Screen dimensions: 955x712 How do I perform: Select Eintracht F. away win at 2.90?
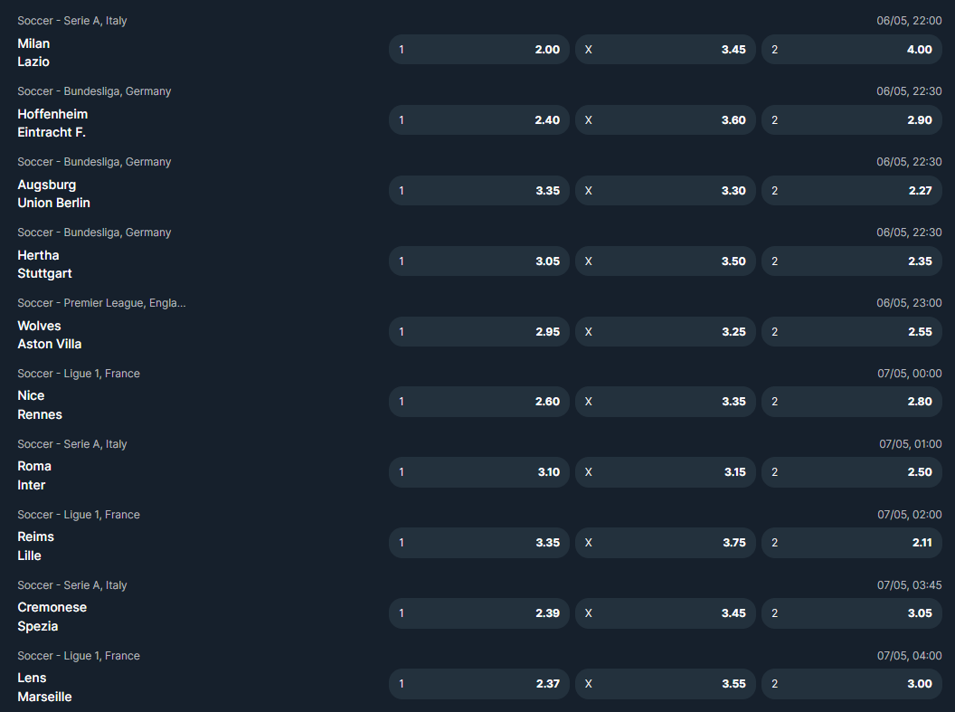click(x=851, y=120)
